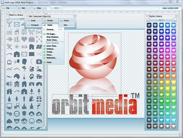Show next Styles Library category arrow
The width and height of the screenshot is (183, 138).
175,20
